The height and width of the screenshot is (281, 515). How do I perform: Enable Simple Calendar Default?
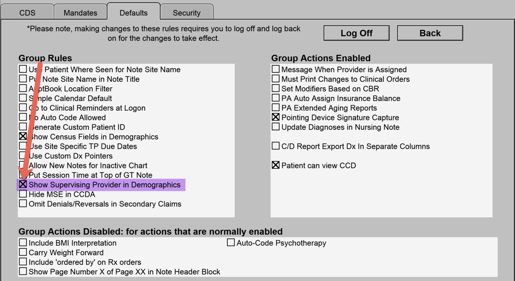23,98
